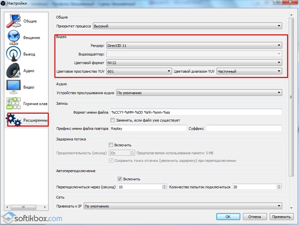Open Вещание globe icon section
This screenshot has height=225, width=299.
(x=14, y=38)
